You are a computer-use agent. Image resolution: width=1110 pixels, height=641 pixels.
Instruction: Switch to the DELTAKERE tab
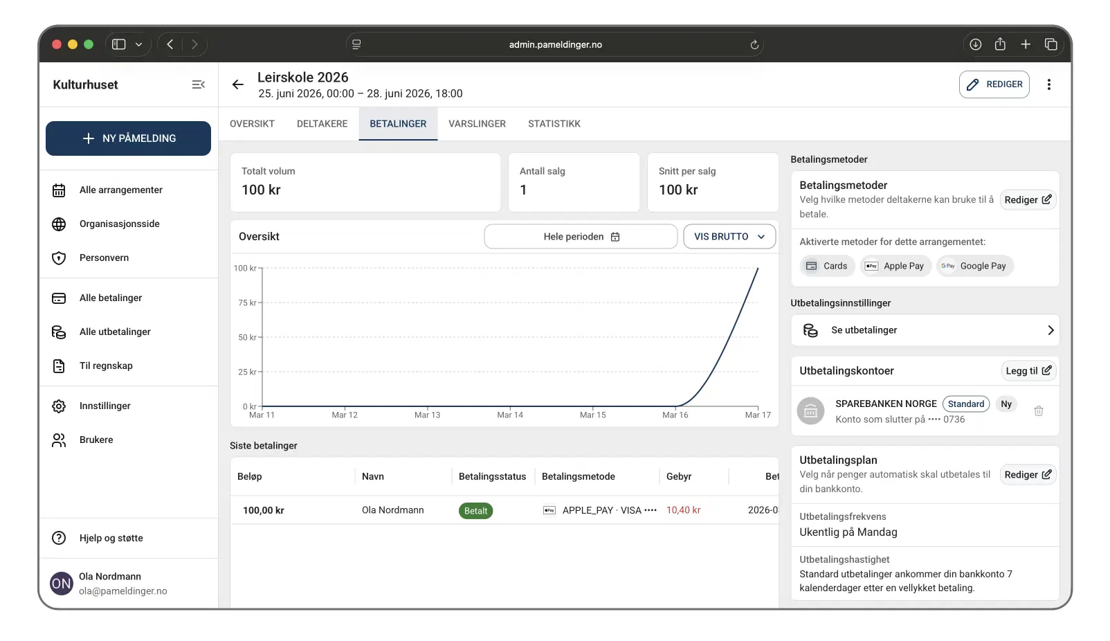tap(322, 124)
